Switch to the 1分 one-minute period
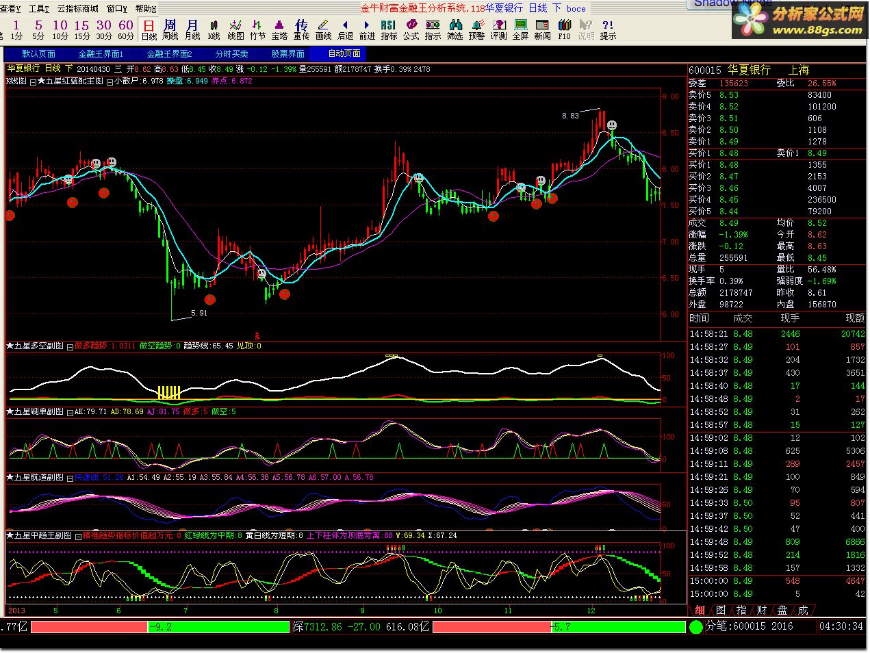The height and width of the screenshot is (653, 870). tap(16, 29)
